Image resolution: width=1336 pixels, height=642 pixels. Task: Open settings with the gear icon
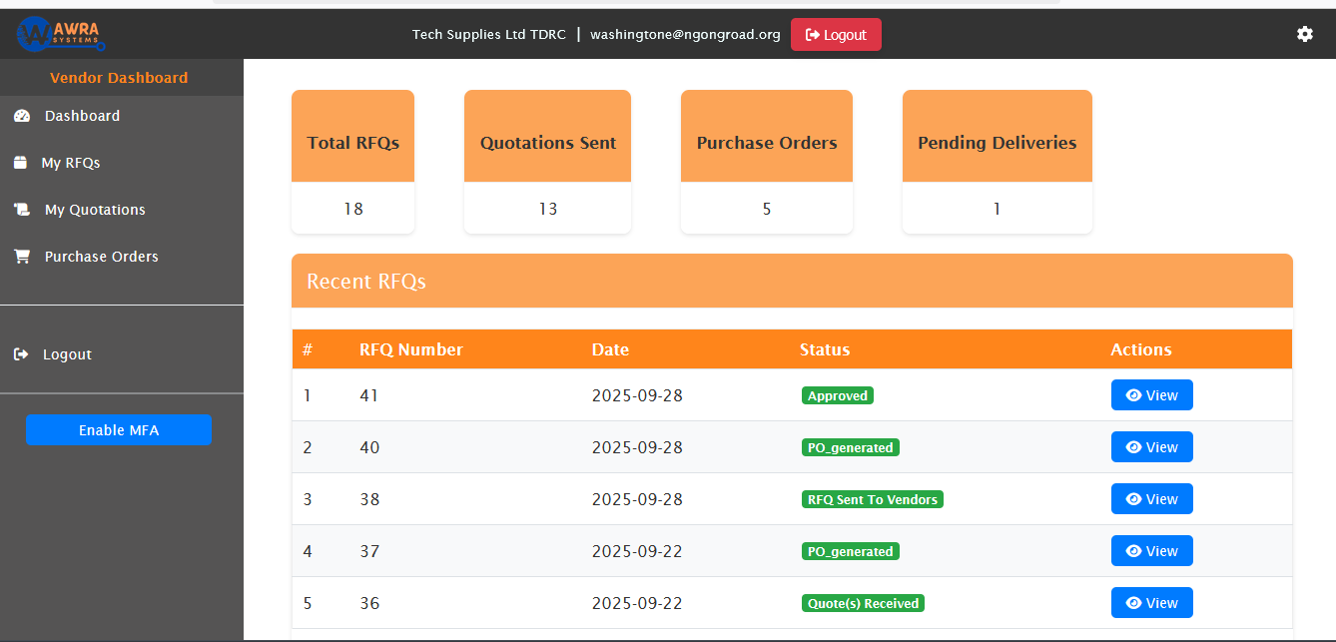point(1304,33)
